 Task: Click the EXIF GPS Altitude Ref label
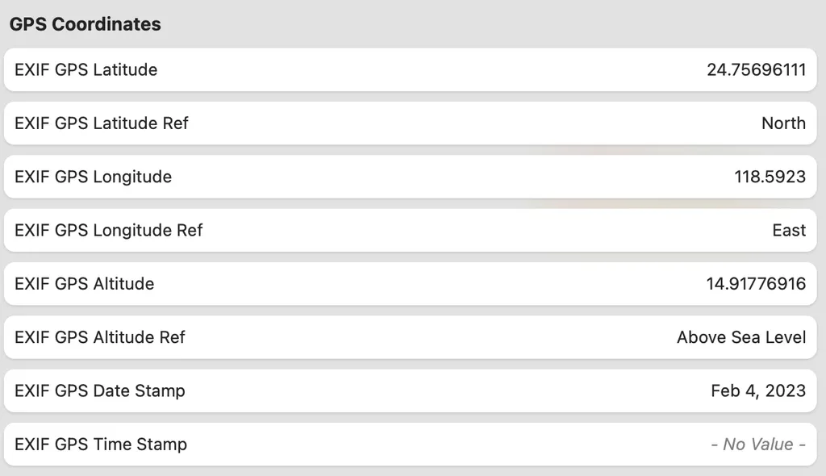[100, 337]
